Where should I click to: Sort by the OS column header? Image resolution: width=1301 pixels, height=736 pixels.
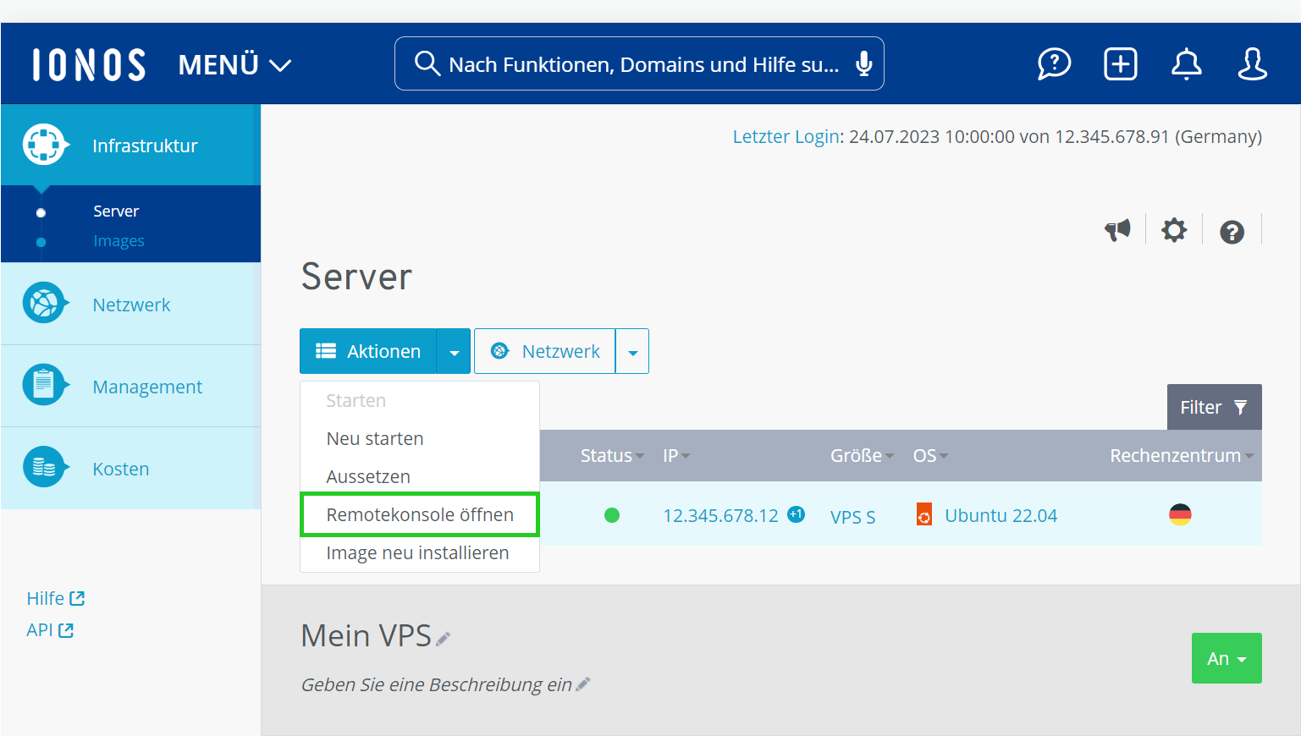pos(930,455)
